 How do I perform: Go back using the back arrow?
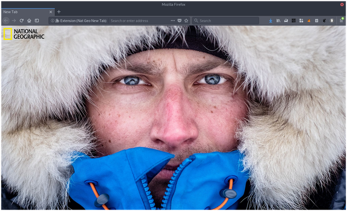pos(6,21)
